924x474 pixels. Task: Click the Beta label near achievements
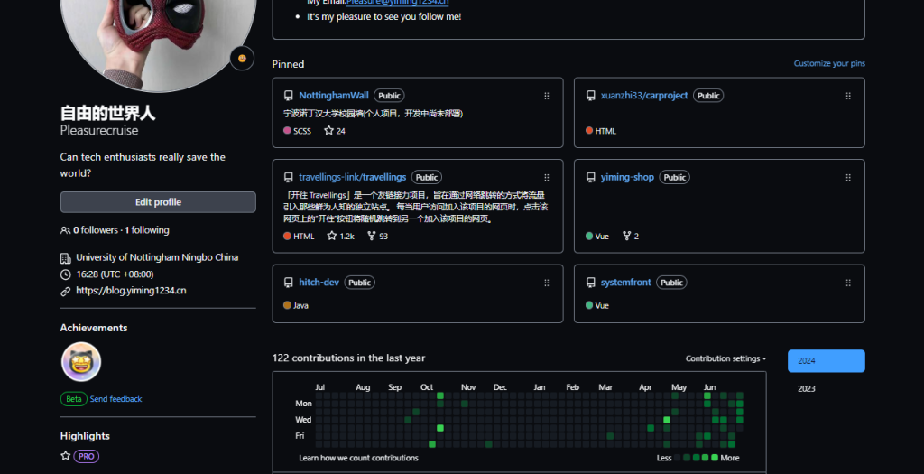click(x=74, y=399)
